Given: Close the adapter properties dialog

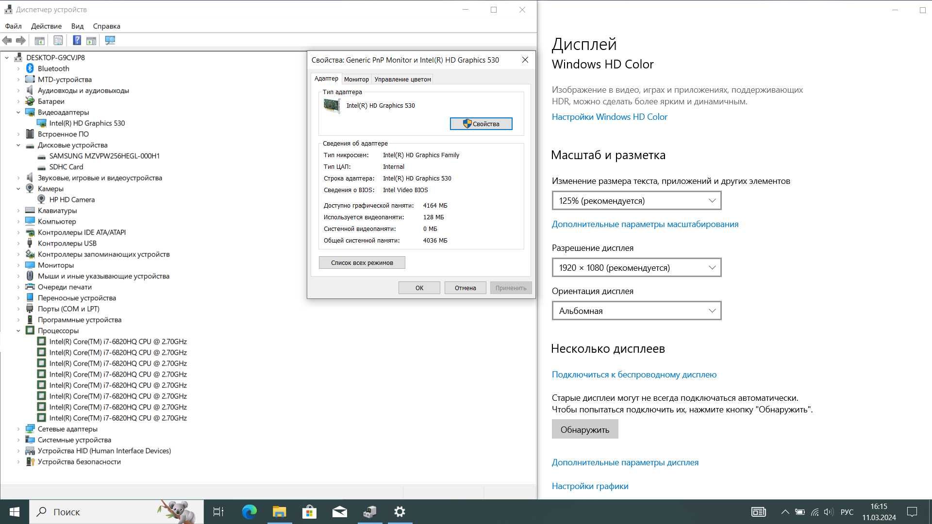Looking at the screenshot, I should (x=525, y=60).
